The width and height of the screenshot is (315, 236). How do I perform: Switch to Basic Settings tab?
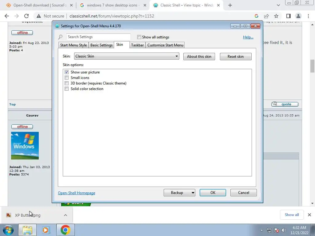(102, 45)
